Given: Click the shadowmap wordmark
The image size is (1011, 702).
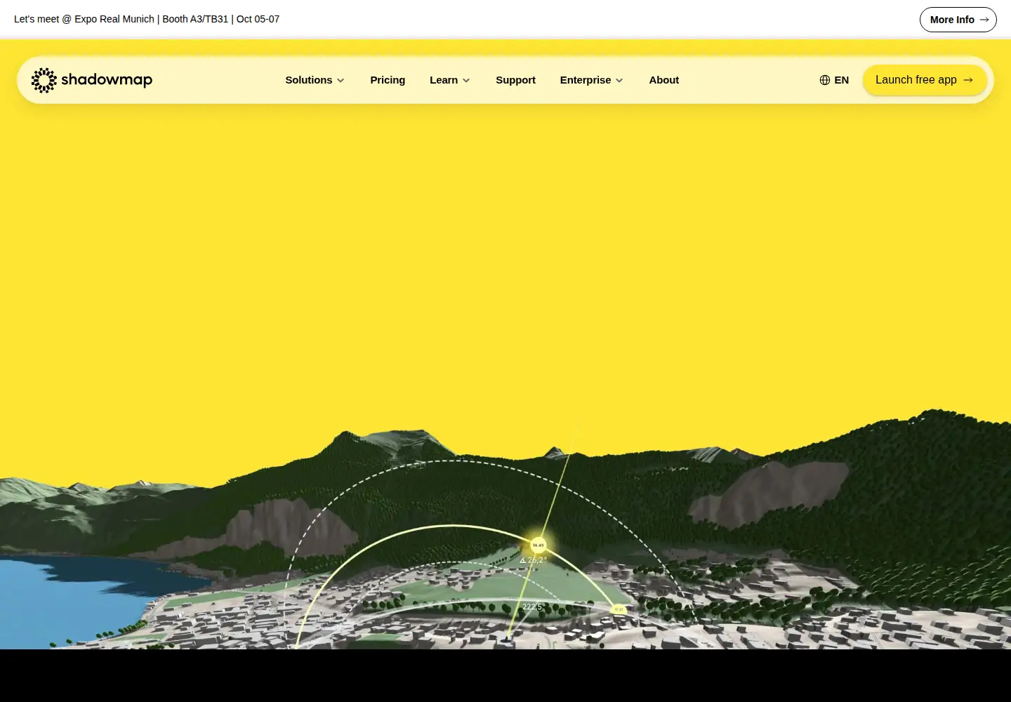Looking at the screenshot, I should tap(107, 80).
